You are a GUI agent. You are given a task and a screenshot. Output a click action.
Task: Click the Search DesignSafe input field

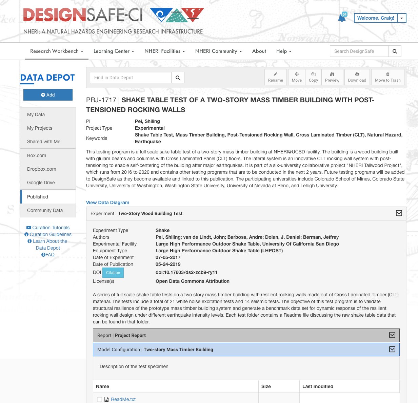(359, 51)
